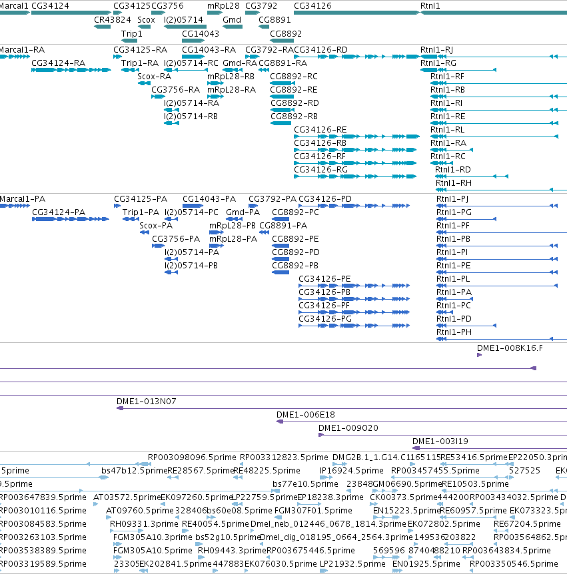This screenshot has height=574, width=567.
Task: Click the CG3756 gene label
Action: pos(167,6)
